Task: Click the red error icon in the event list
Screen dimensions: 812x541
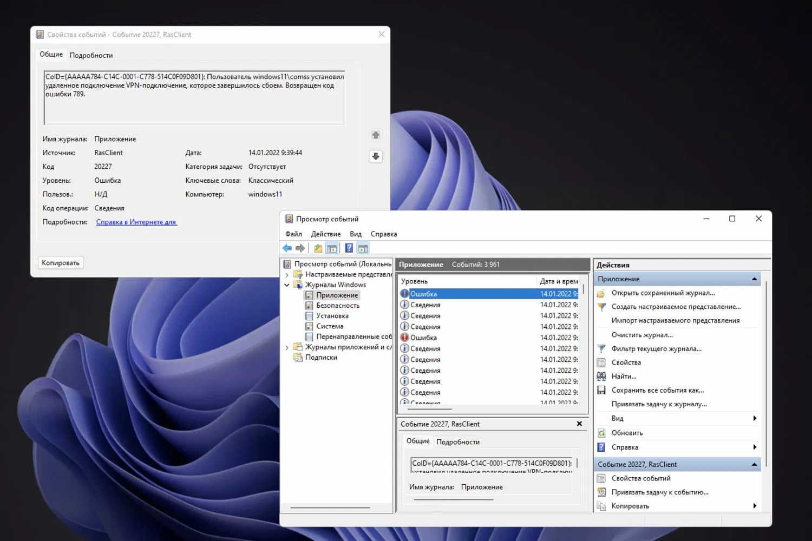Action: pos(404,338)
